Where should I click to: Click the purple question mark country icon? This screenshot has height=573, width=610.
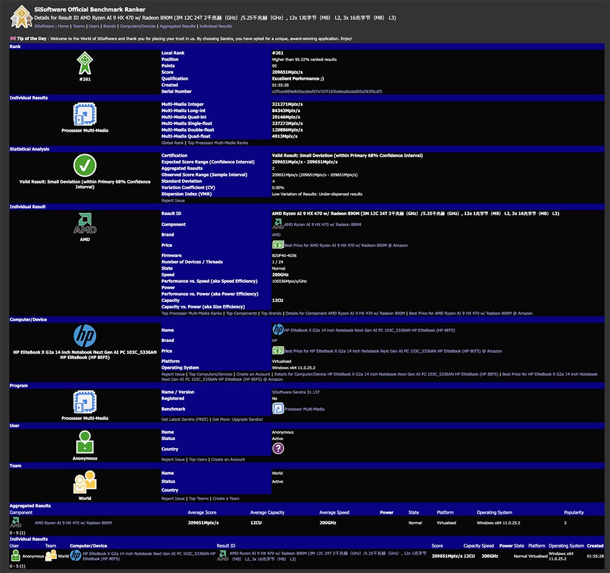tap(278, 449)
